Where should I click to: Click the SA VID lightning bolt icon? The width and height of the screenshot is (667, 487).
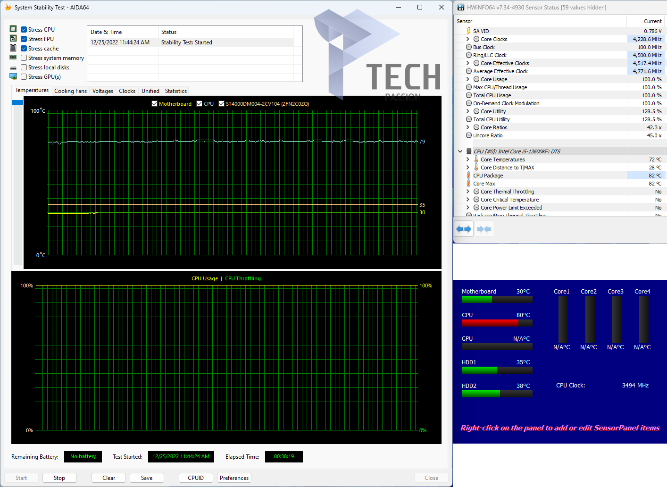pos(468,31)
